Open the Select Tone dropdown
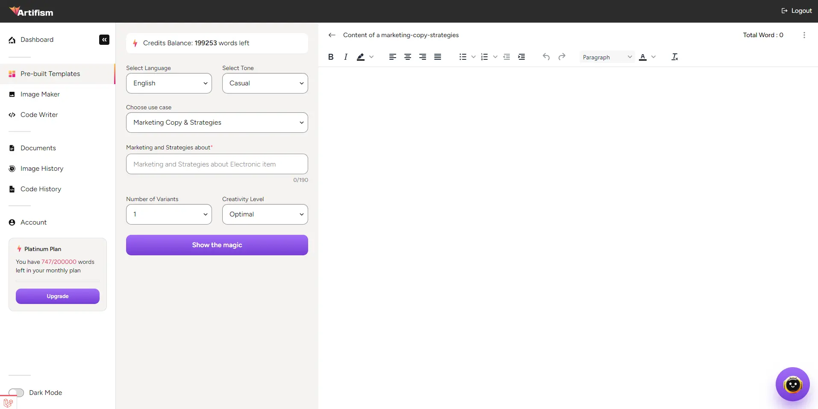Screen dimensions: 818x409 click(x=265, y=83)
